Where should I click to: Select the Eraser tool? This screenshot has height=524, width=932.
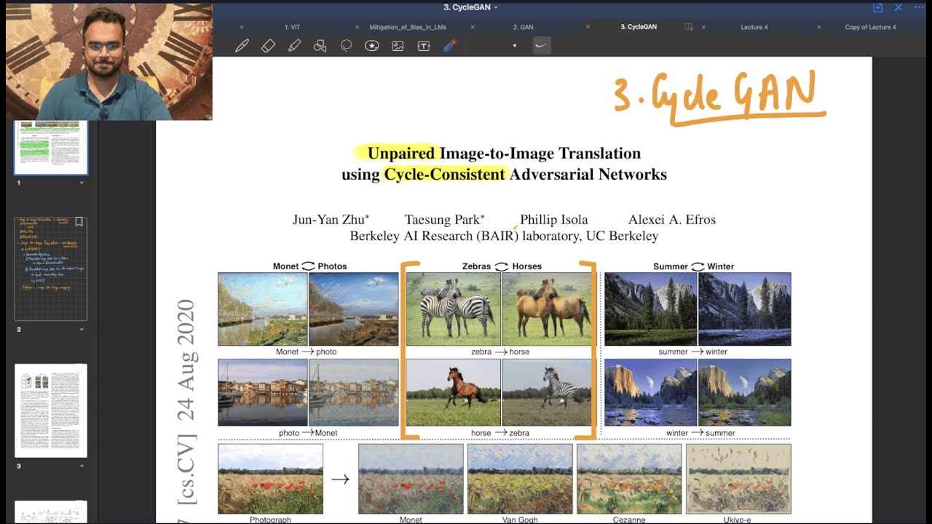[268, 46]
